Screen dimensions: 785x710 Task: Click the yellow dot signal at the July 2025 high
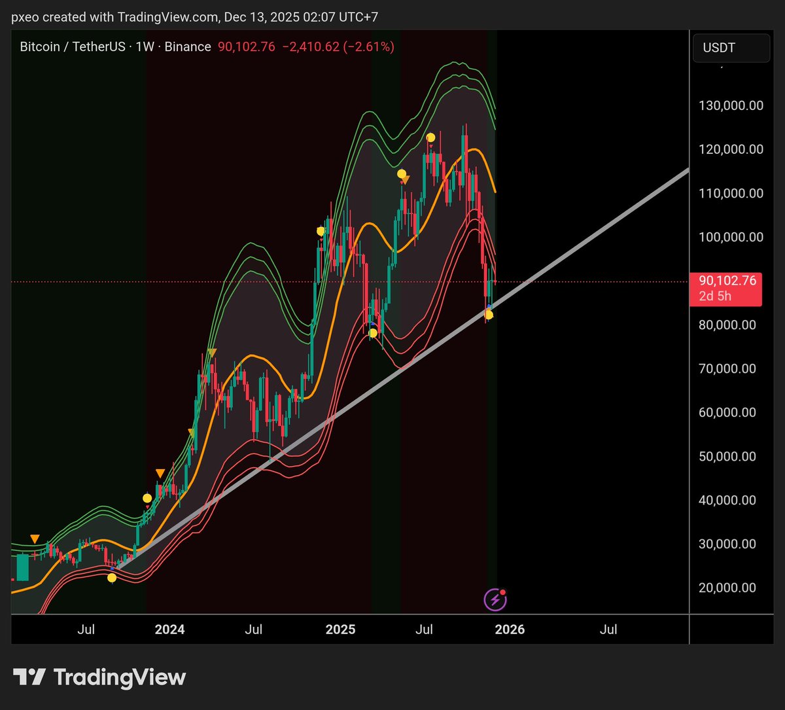(430, 137)
